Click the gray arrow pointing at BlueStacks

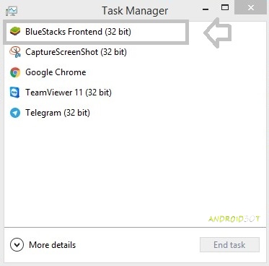point(218,33)
